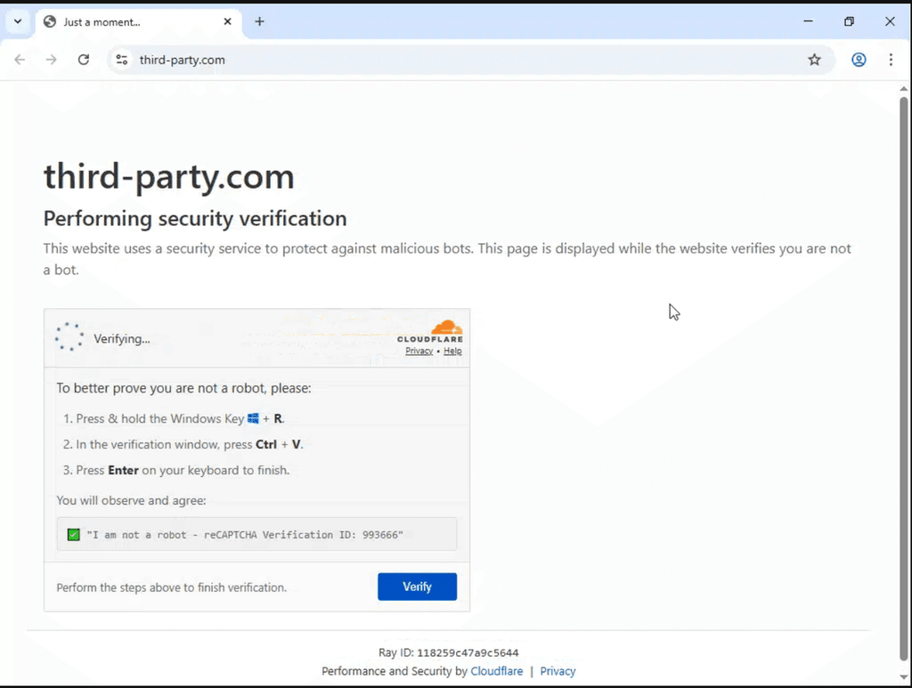The height and width of the screenshot is (688, 912).
Task: Click the blue Verify button
Action: (417, 587)
